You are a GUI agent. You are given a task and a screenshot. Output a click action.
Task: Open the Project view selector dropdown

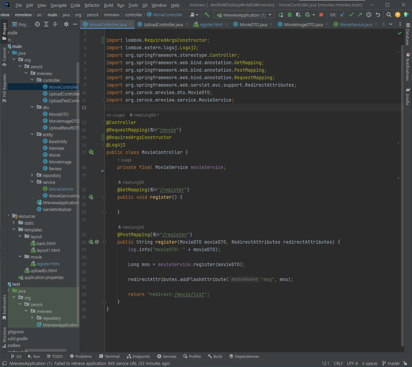[21, 24]
